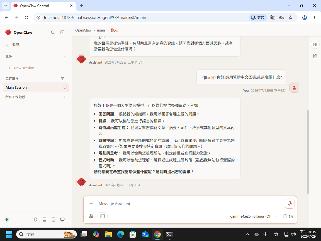Reload the page
321x241 pixels.
point(26,18)
